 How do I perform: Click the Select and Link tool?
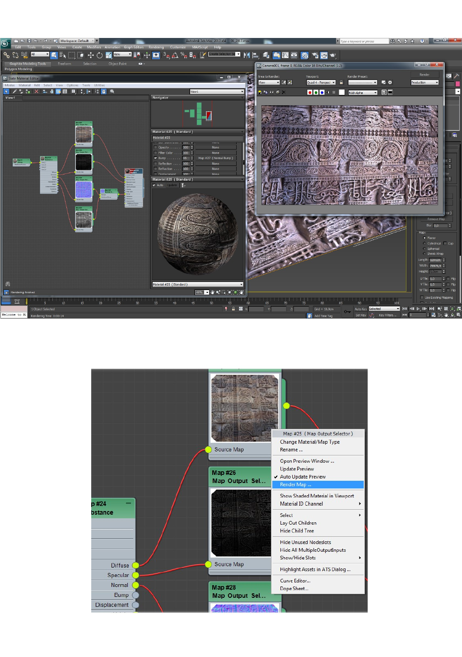point(6,55)
